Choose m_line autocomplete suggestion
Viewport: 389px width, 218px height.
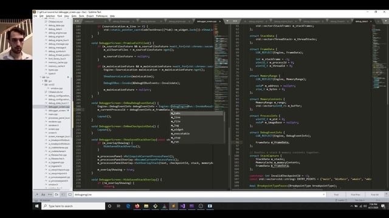click(197, 117)
